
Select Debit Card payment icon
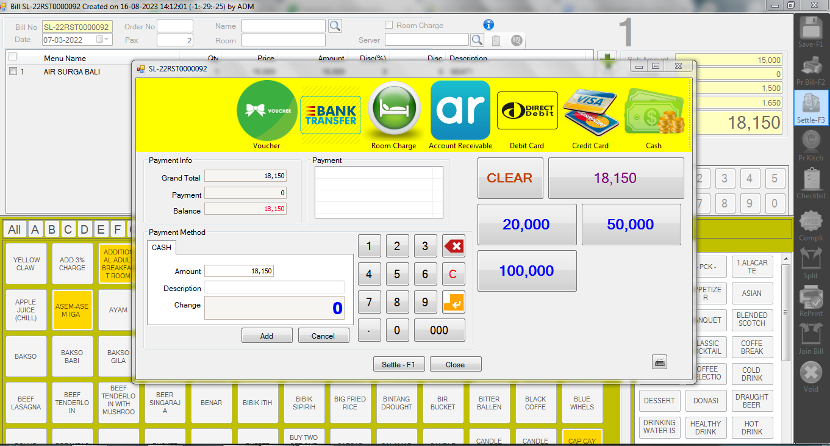click(x=528, y=110)
